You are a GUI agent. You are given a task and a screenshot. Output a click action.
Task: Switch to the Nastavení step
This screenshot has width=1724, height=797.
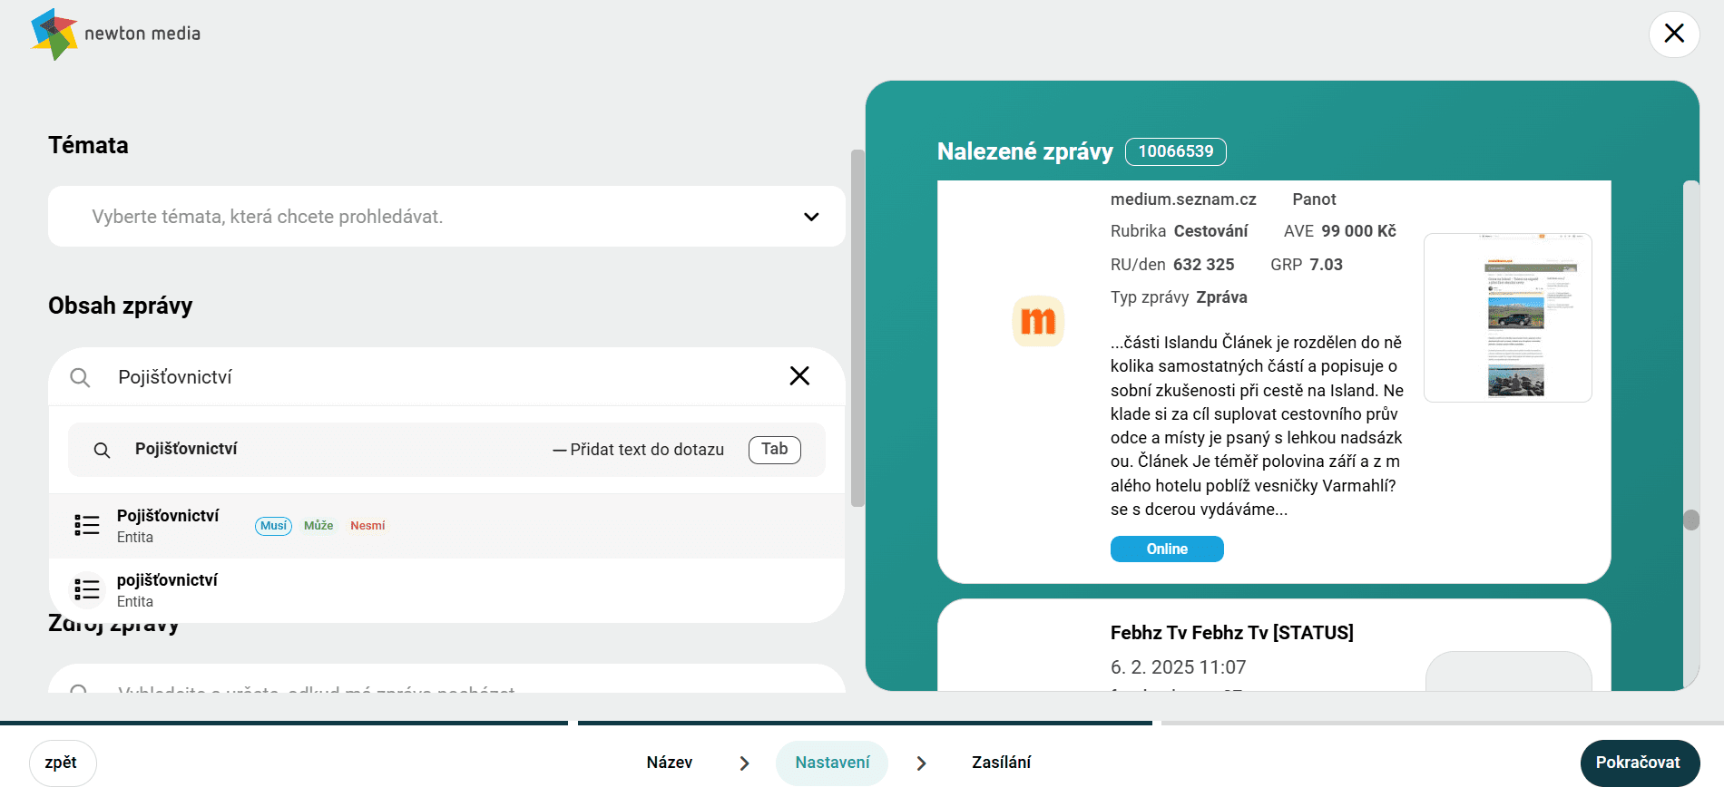(x=832, y=763)
